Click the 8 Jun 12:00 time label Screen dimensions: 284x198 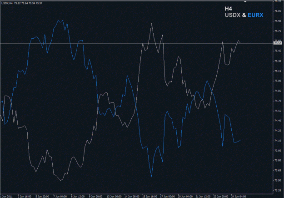[x=78, y=196]
